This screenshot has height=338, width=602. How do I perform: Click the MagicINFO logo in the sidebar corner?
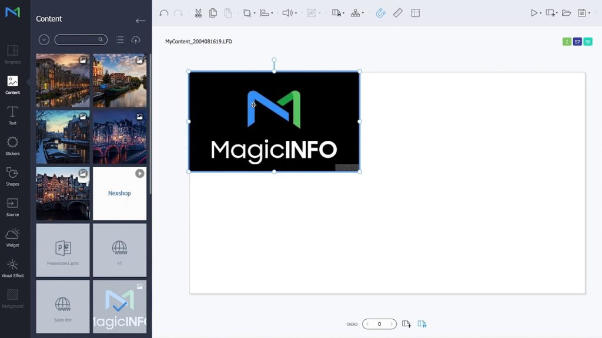tap(12, 12)
